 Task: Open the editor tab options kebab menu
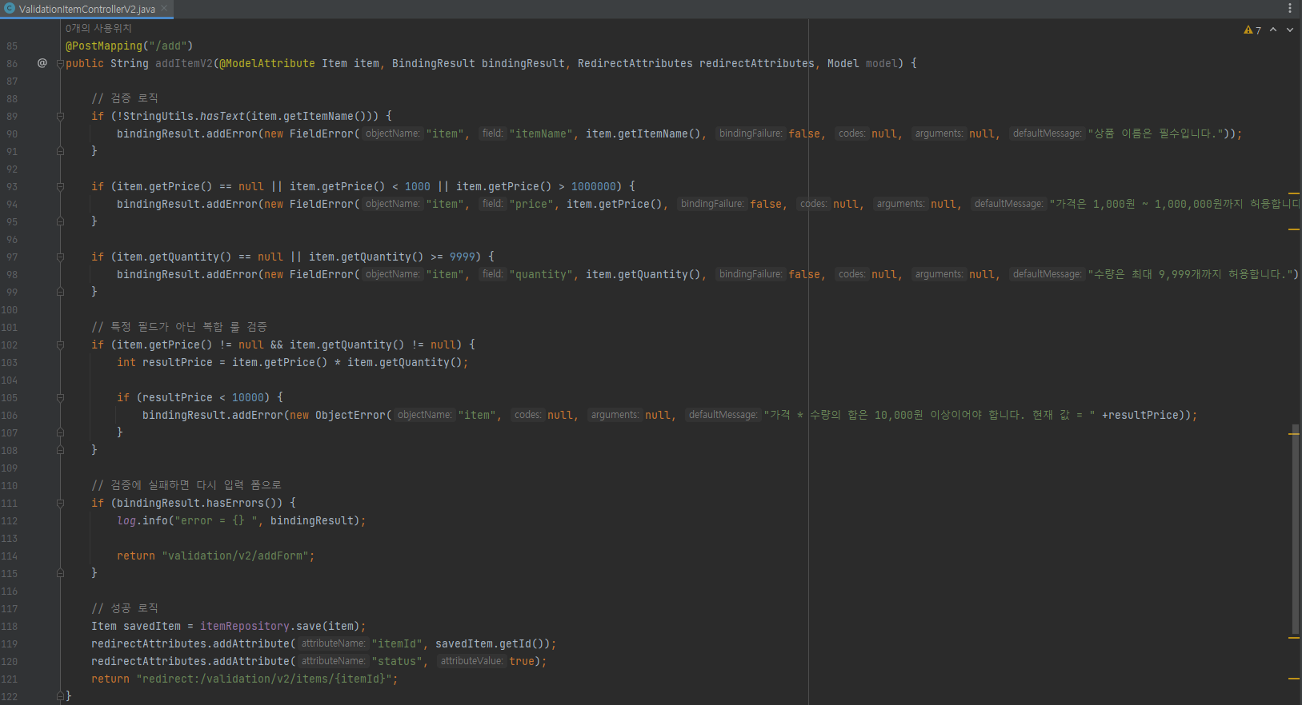(x=1290, y=8)
